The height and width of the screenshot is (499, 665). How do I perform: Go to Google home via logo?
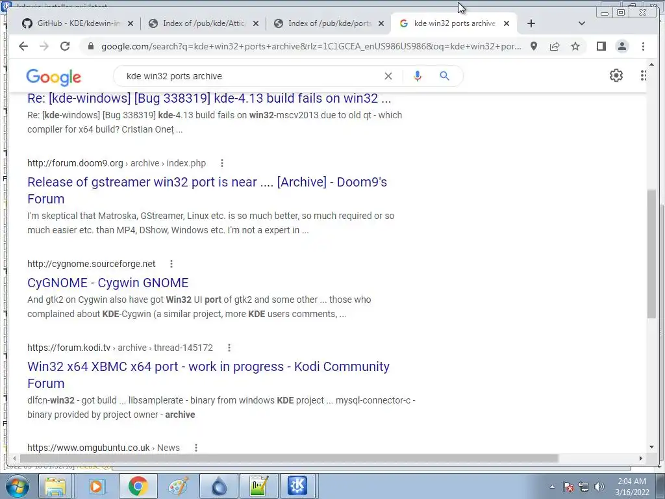click(x=53, y=77)
